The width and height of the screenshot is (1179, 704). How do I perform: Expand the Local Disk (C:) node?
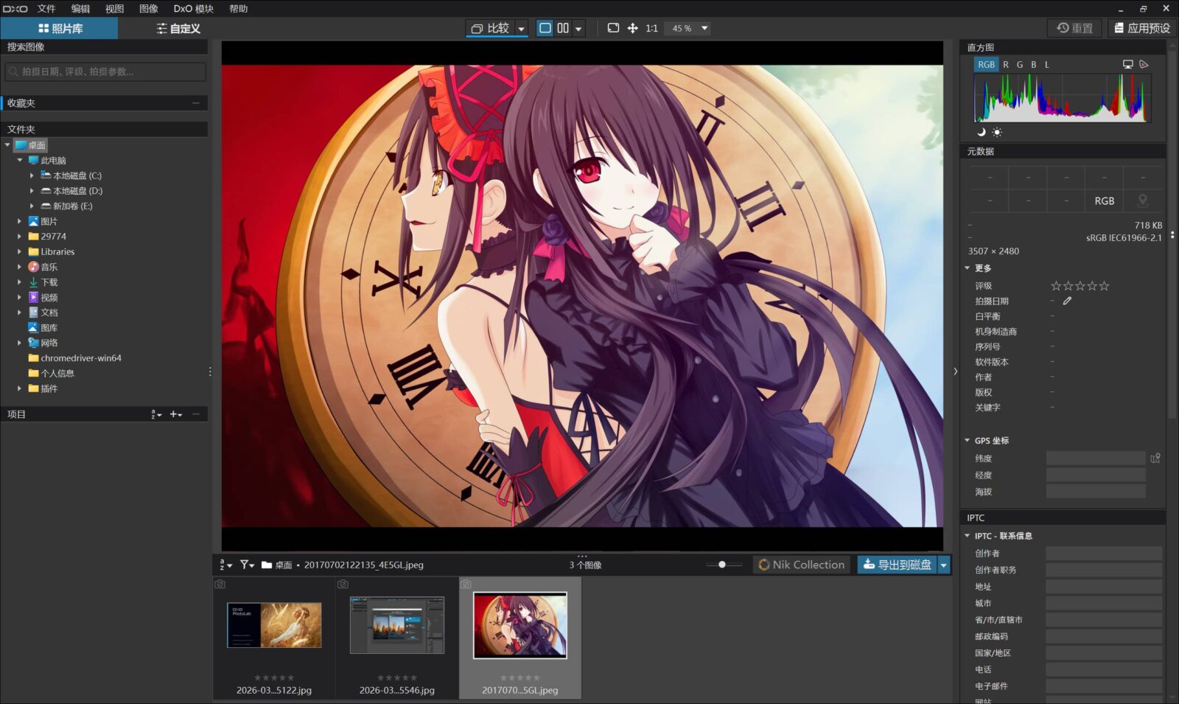[x=32, y=175]
